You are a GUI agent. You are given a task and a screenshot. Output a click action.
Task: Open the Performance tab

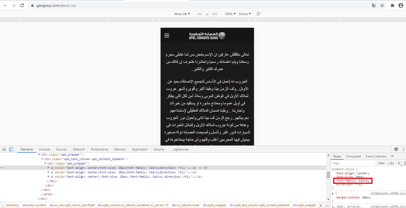[x=100, y=149]
